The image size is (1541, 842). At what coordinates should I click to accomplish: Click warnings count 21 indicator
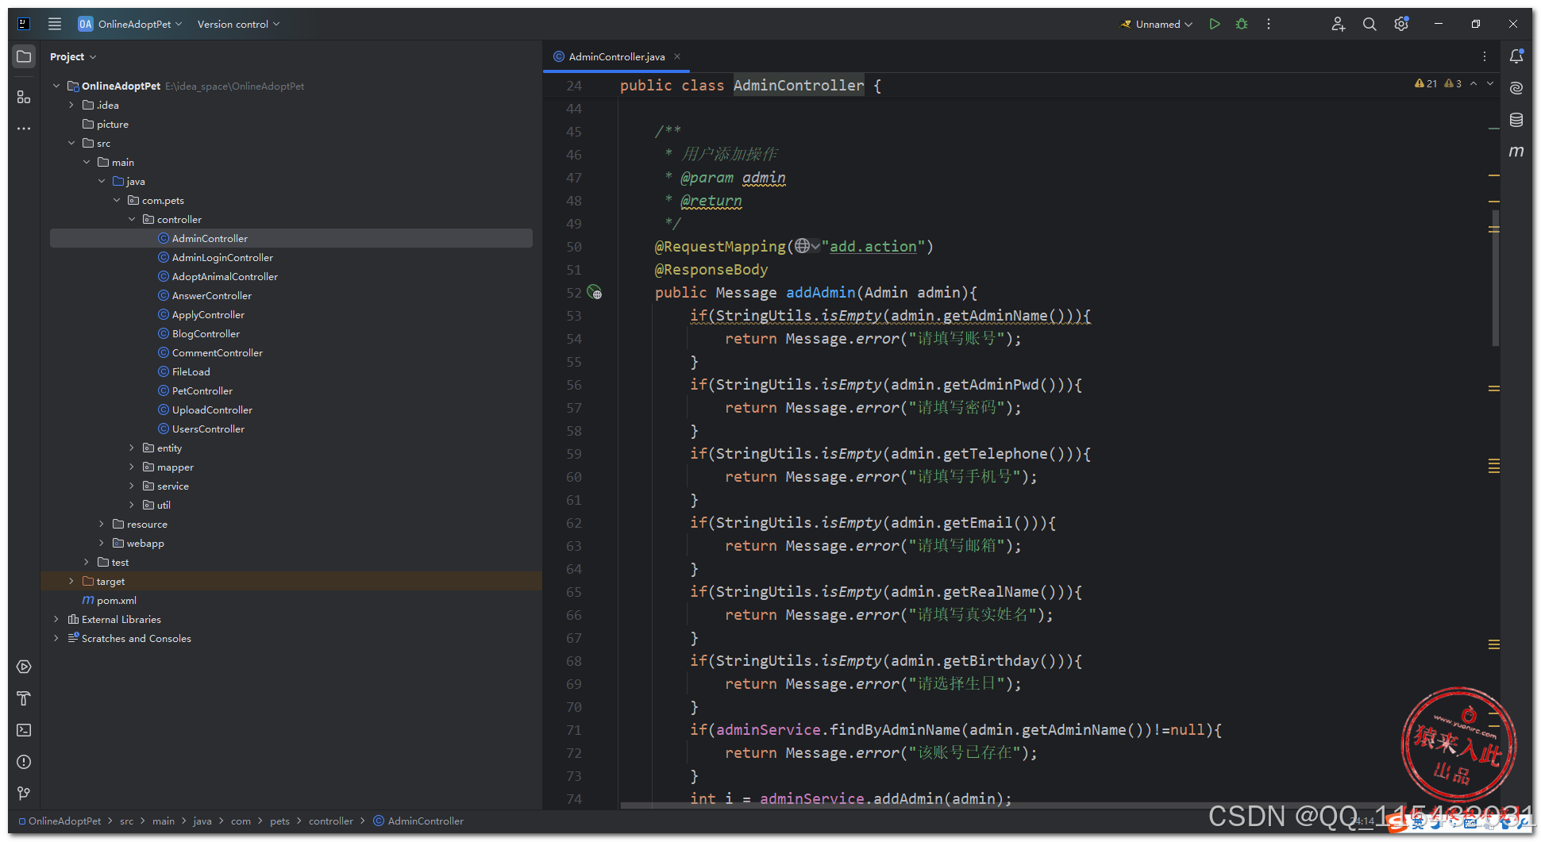click(1426, 83)
